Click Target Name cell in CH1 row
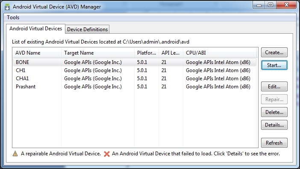This screenshot has height=169, width=300. 93,70
